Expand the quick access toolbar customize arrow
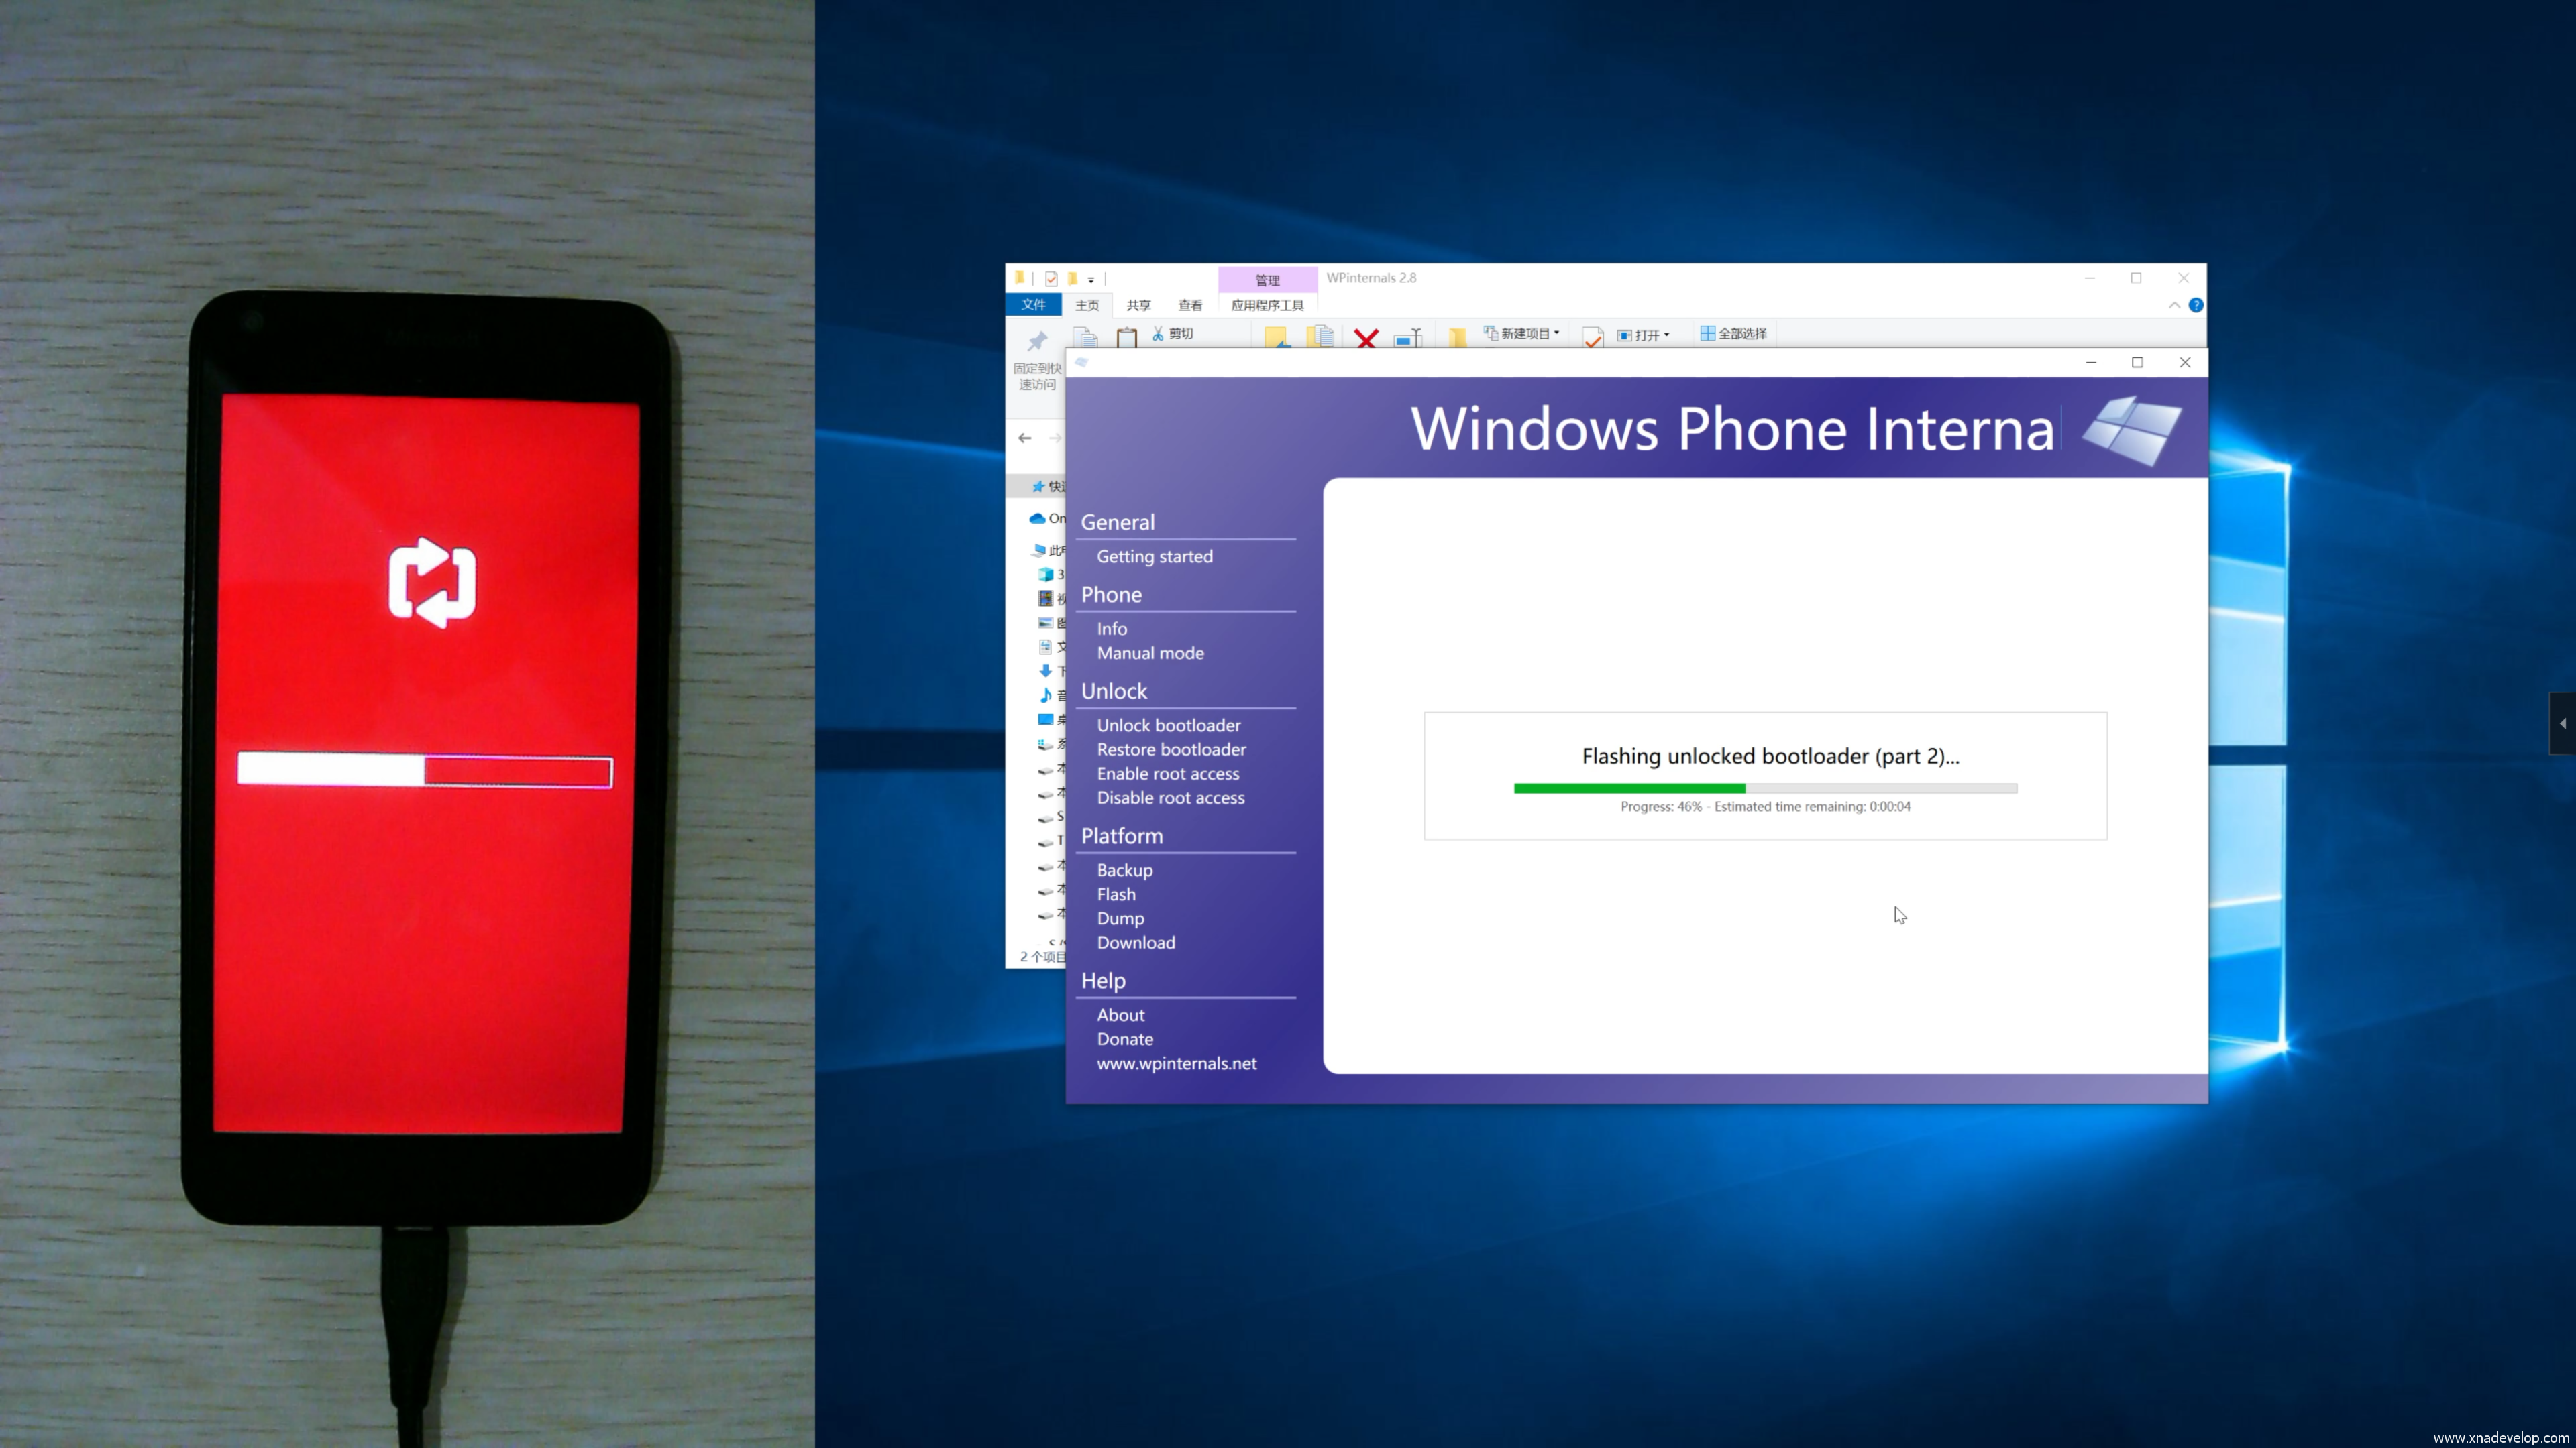The width and height of the screenshot is (2576, 1448). pyautogui.click(x=1091, y=280)
